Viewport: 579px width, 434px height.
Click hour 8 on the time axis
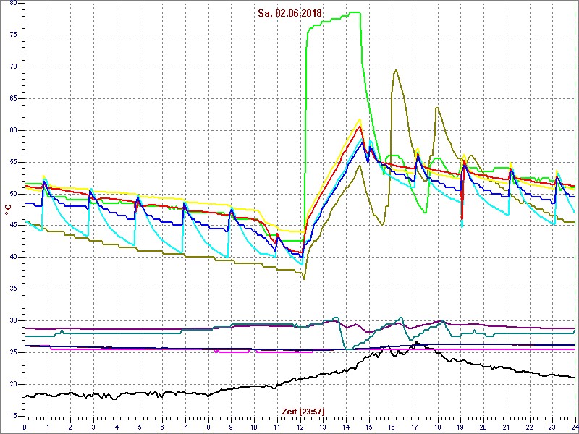click(x=208, y=427)
